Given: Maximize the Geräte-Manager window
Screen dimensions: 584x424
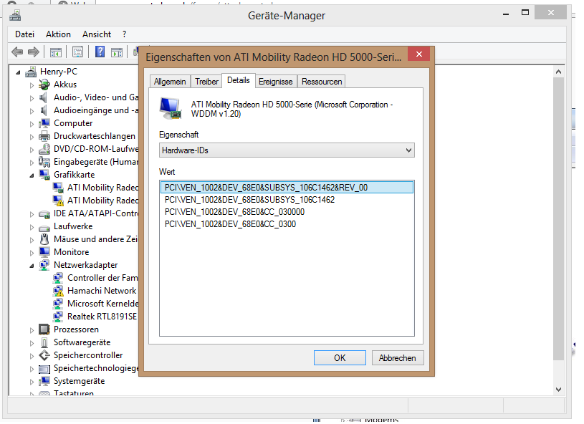Looking at the screenshot, I should [525, 13].
